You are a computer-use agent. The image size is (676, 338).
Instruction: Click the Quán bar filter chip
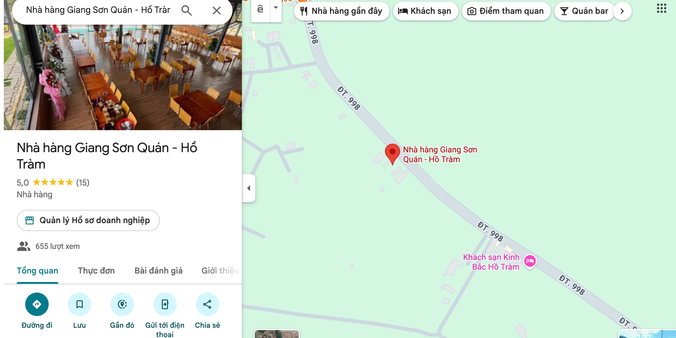[584, 11]
